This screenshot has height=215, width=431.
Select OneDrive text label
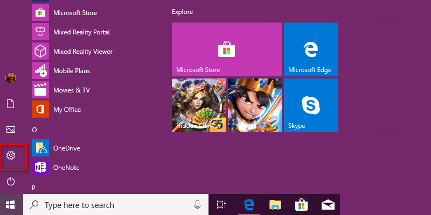[x=66, y=148]
